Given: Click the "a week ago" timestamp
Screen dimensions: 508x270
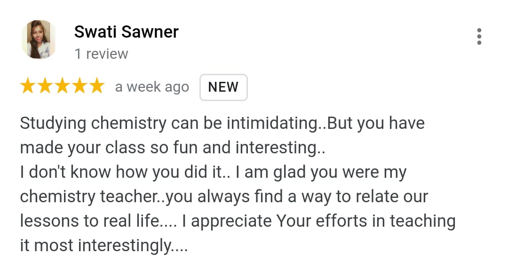Looking at the screenshot, I should click(x=152, y=87).
